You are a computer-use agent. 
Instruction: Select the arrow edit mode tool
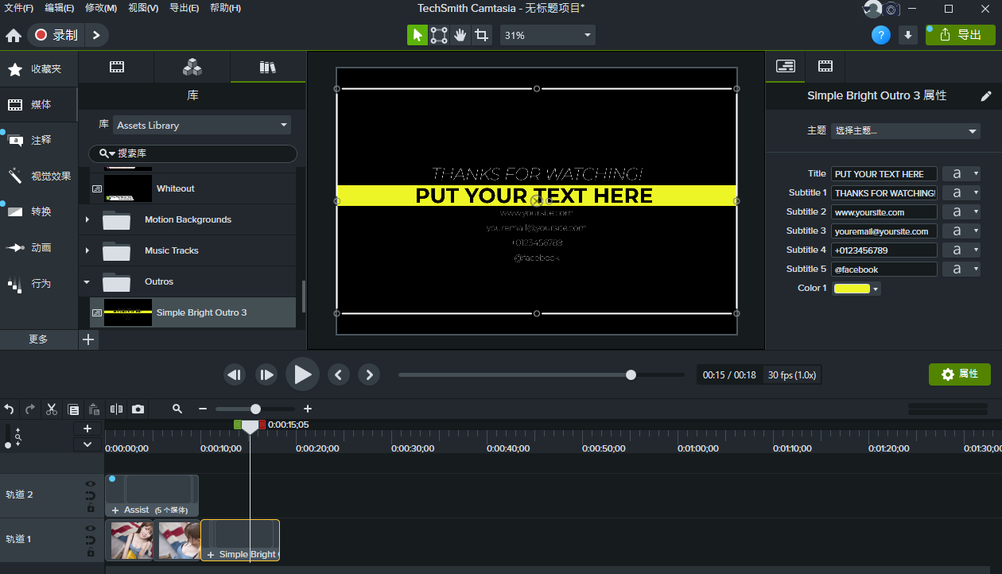[x=417, y=35]
